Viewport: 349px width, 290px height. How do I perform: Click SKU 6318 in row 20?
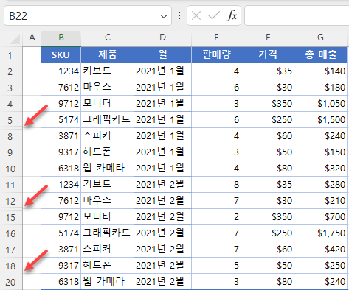coord(61,282)
